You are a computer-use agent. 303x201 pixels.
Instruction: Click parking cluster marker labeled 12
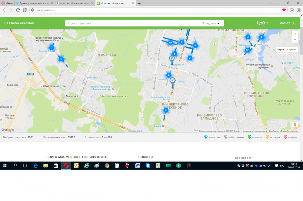(247, 50)
